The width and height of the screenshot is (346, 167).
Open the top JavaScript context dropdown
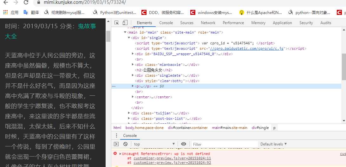click(x=154, y=144)
